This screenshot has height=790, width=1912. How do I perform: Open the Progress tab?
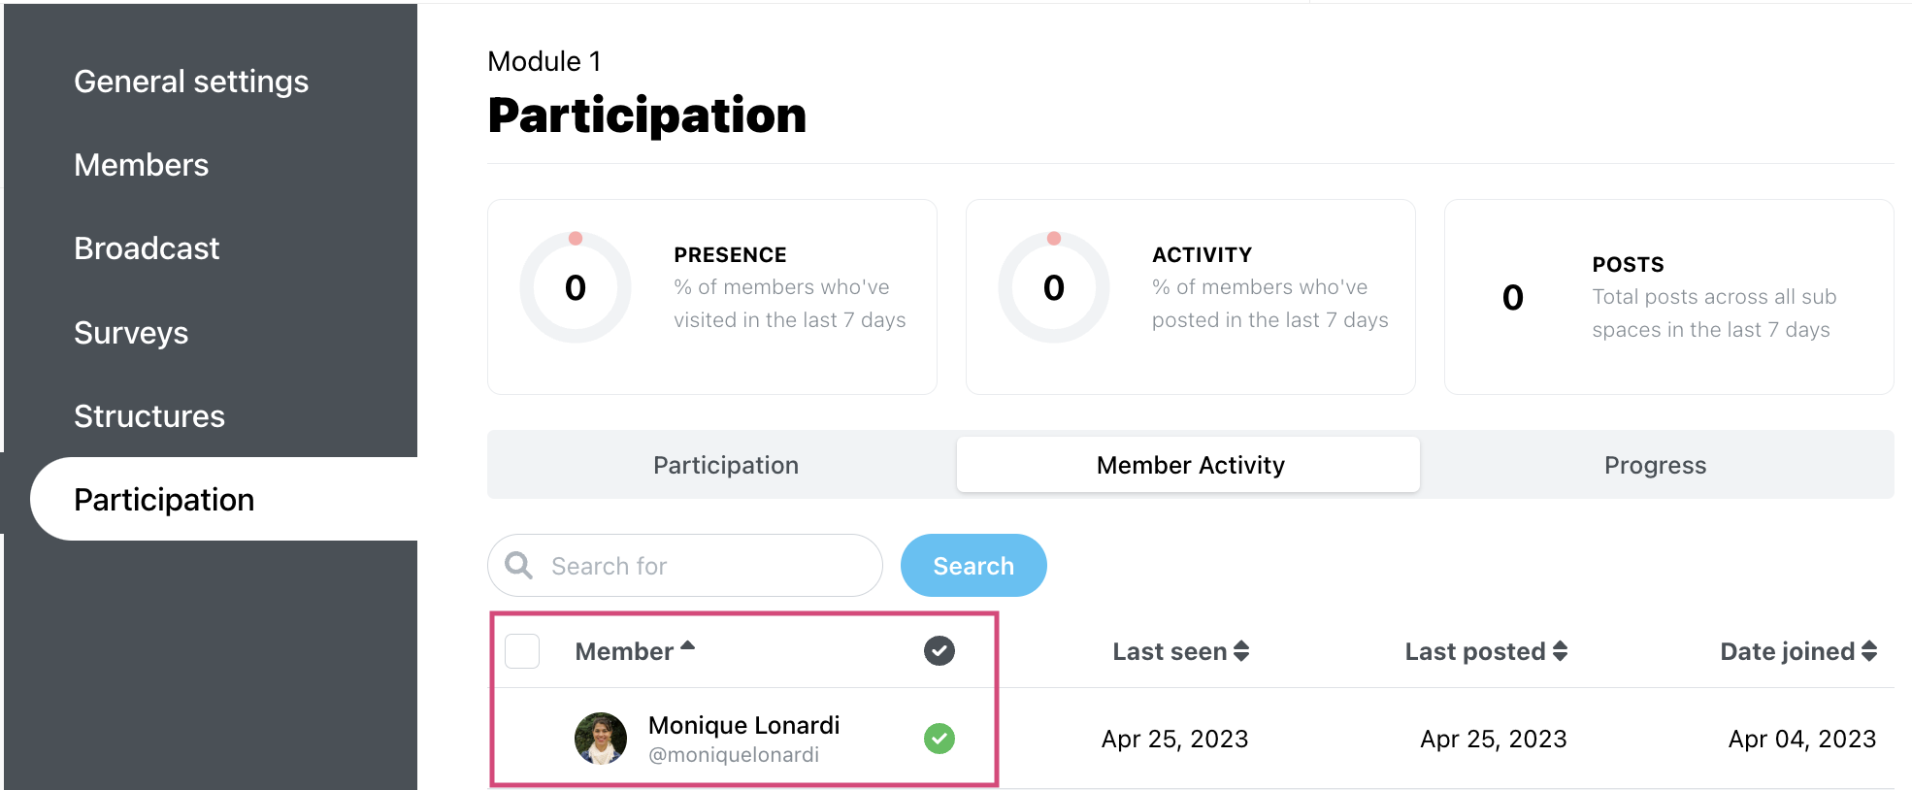click(1655, 465)
